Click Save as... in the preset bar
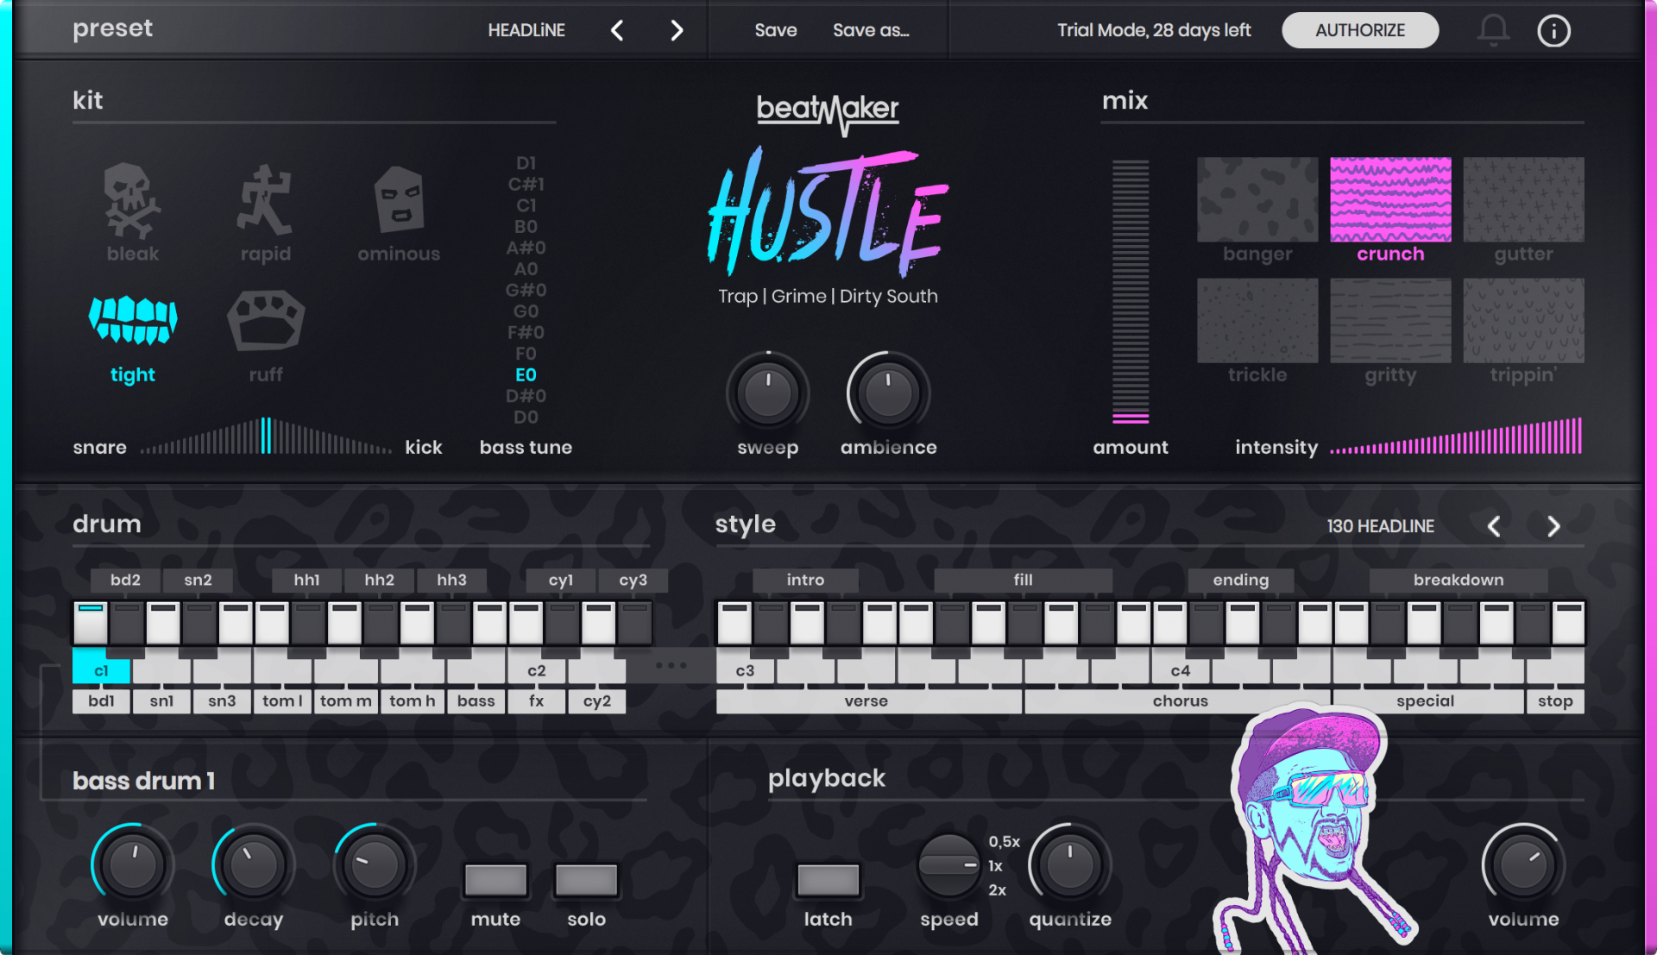This screenshot has height=955, width=1657. pos(871,30)
